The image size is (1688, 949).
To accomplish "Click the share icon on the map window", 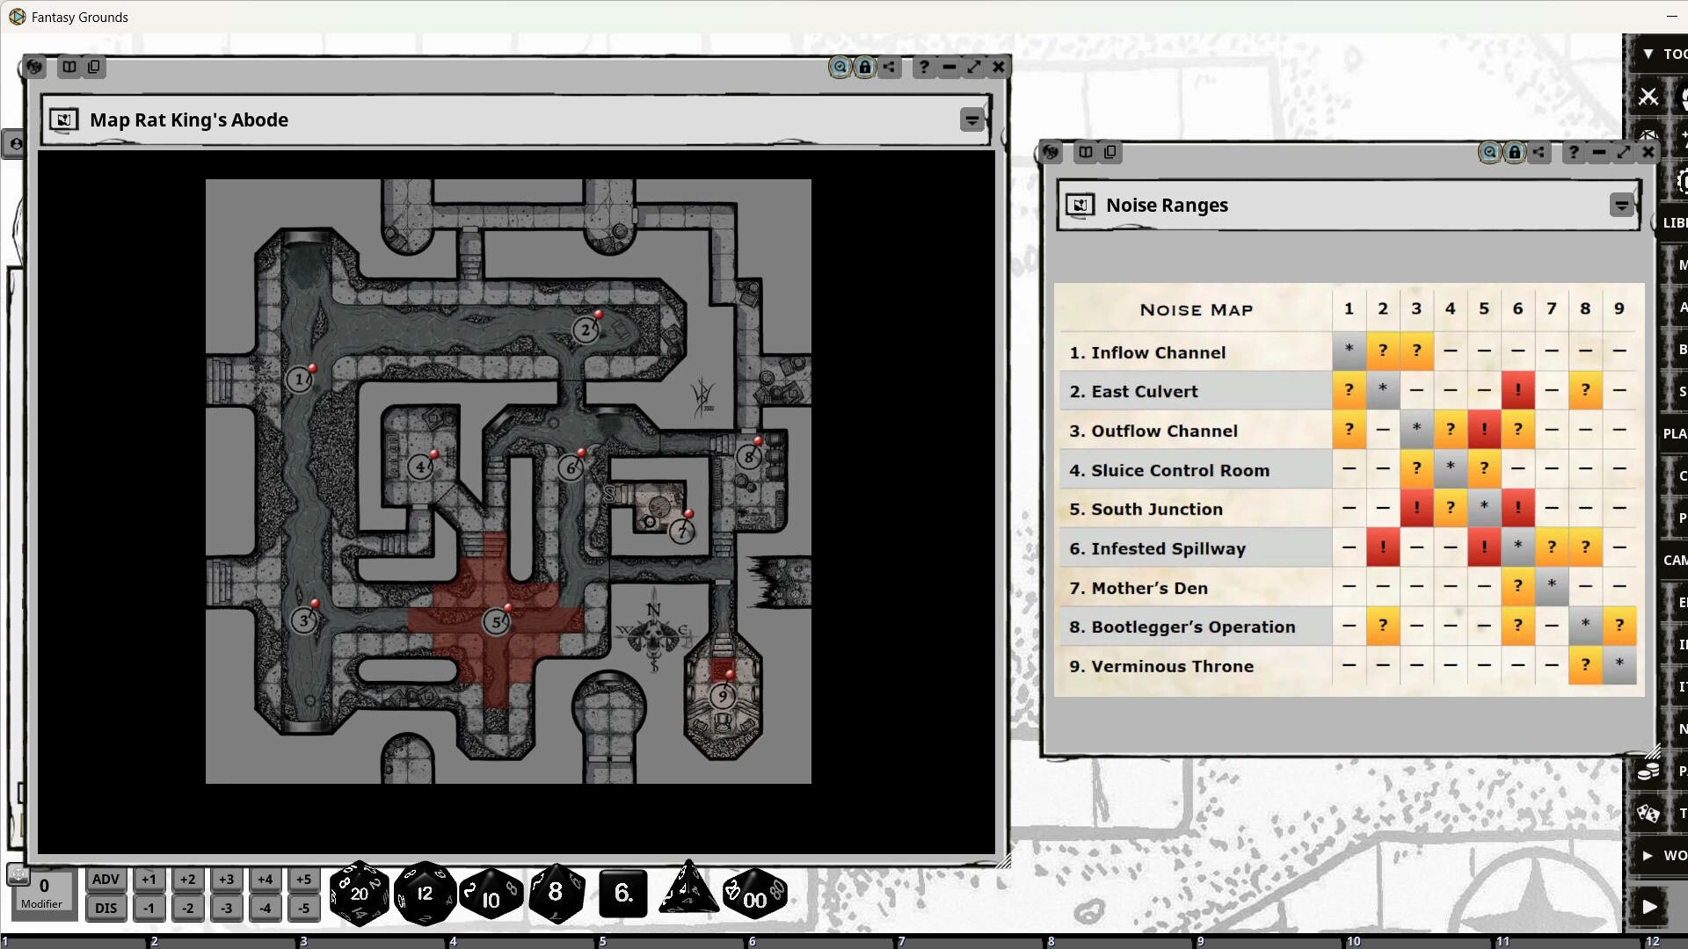I will tap(890, 67).
